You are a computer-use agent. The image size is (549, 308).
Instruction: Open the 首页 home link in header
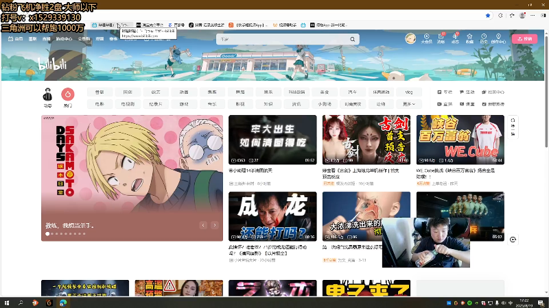point(15,39)
